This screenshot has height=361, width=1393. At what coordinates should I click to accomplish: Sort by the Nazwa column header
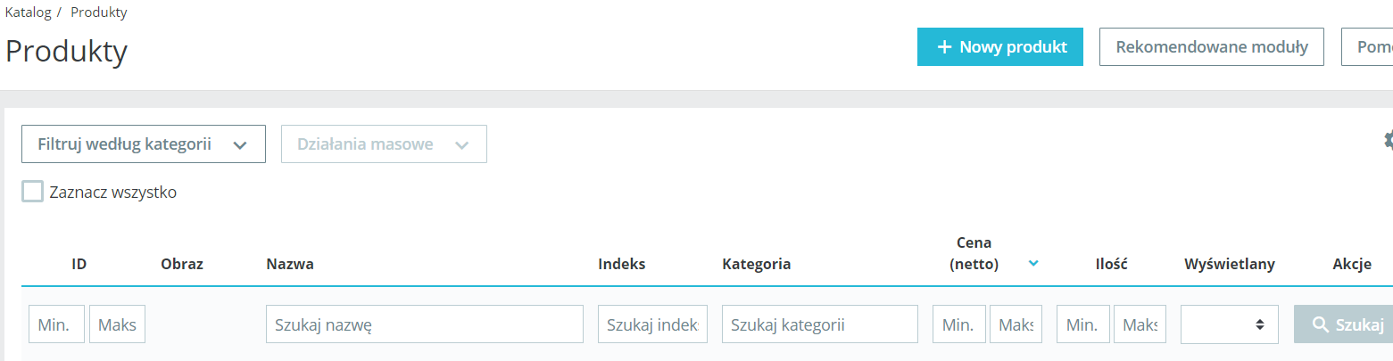[x=289, y=264]
